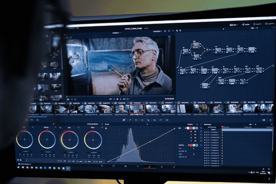Image resolution: width=276 pixels, height=184 pixels.
Task: Reset the Soft Clip section
Action: tap(201, 145)
